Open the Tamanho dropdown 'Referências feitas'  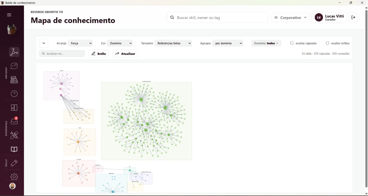pos(173,43)
